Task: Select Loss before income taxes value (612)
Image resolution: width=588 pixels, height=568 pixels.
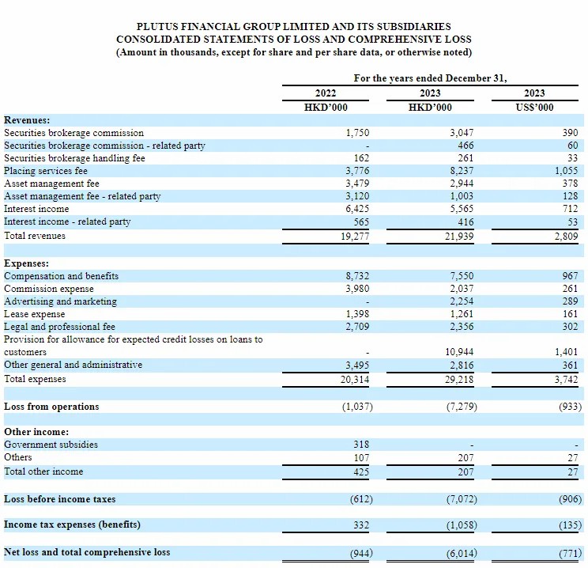Action: [x=361, y=500]
